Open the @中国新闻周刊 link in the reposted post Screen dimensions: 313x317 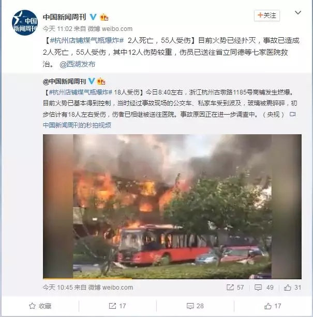[65, 82]
